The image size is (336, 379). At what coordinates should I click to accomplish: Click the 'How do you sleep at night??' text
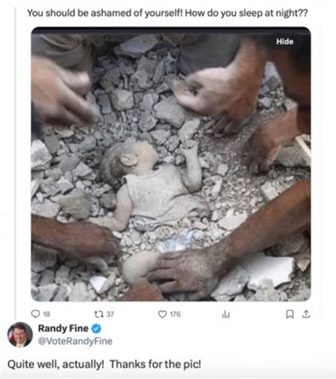(247, 13)
